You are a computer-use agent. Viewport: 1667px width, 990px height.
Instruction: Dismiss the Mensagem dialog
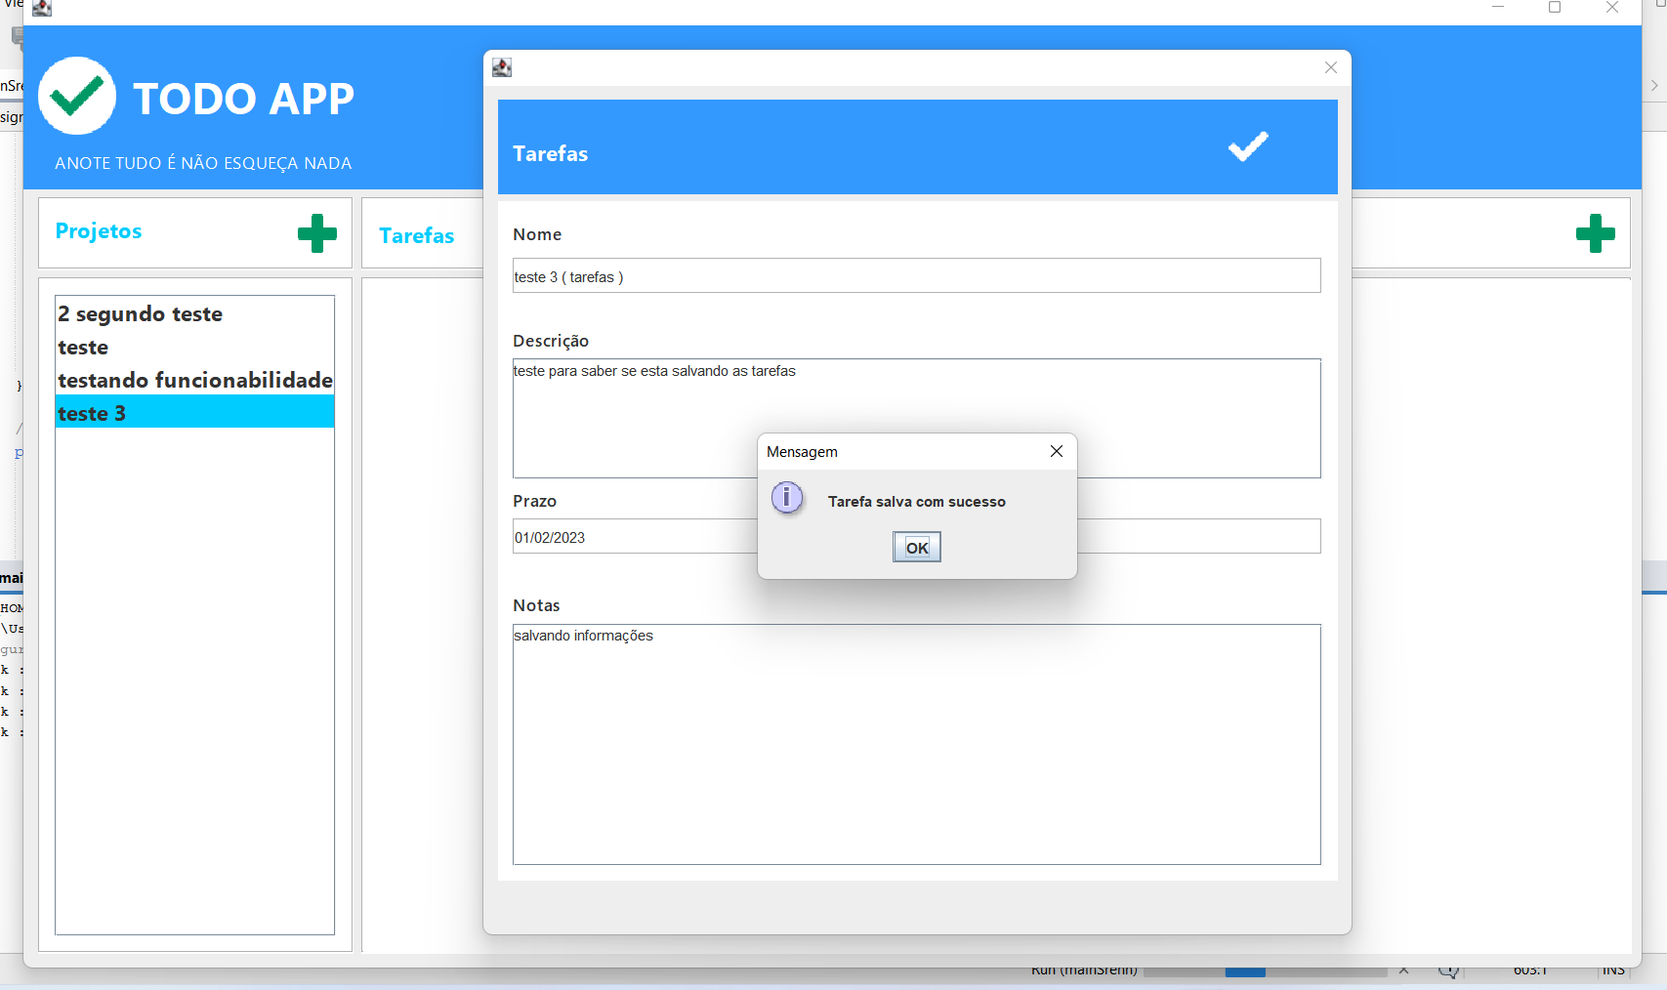tap(916, 547)
